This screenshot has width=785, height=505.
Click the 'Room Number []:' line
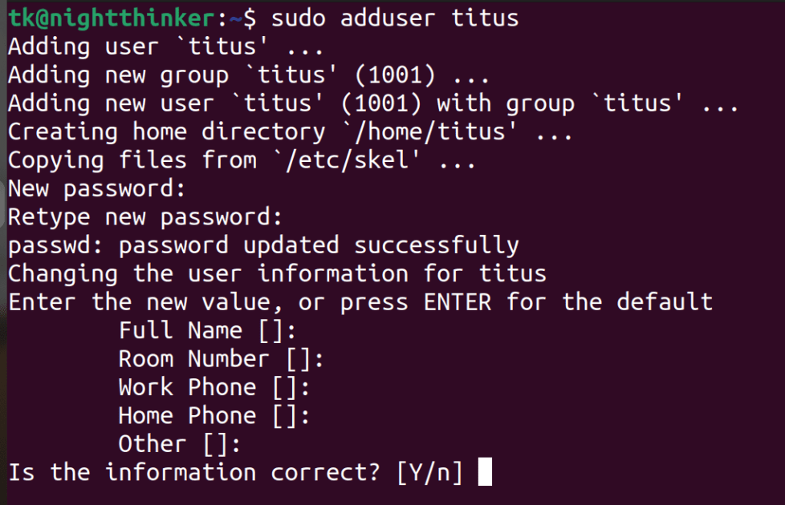click(x=222, y=359)
